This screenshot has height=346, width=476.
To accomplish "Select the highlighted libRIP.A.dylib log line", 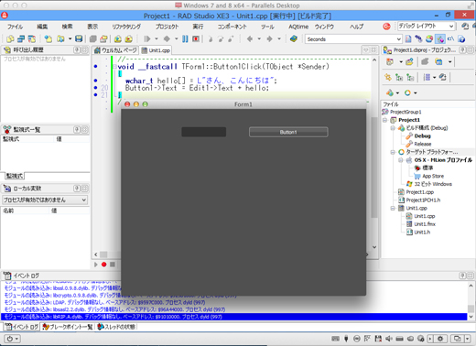I will pyautogui.click(x=234, y=317).
